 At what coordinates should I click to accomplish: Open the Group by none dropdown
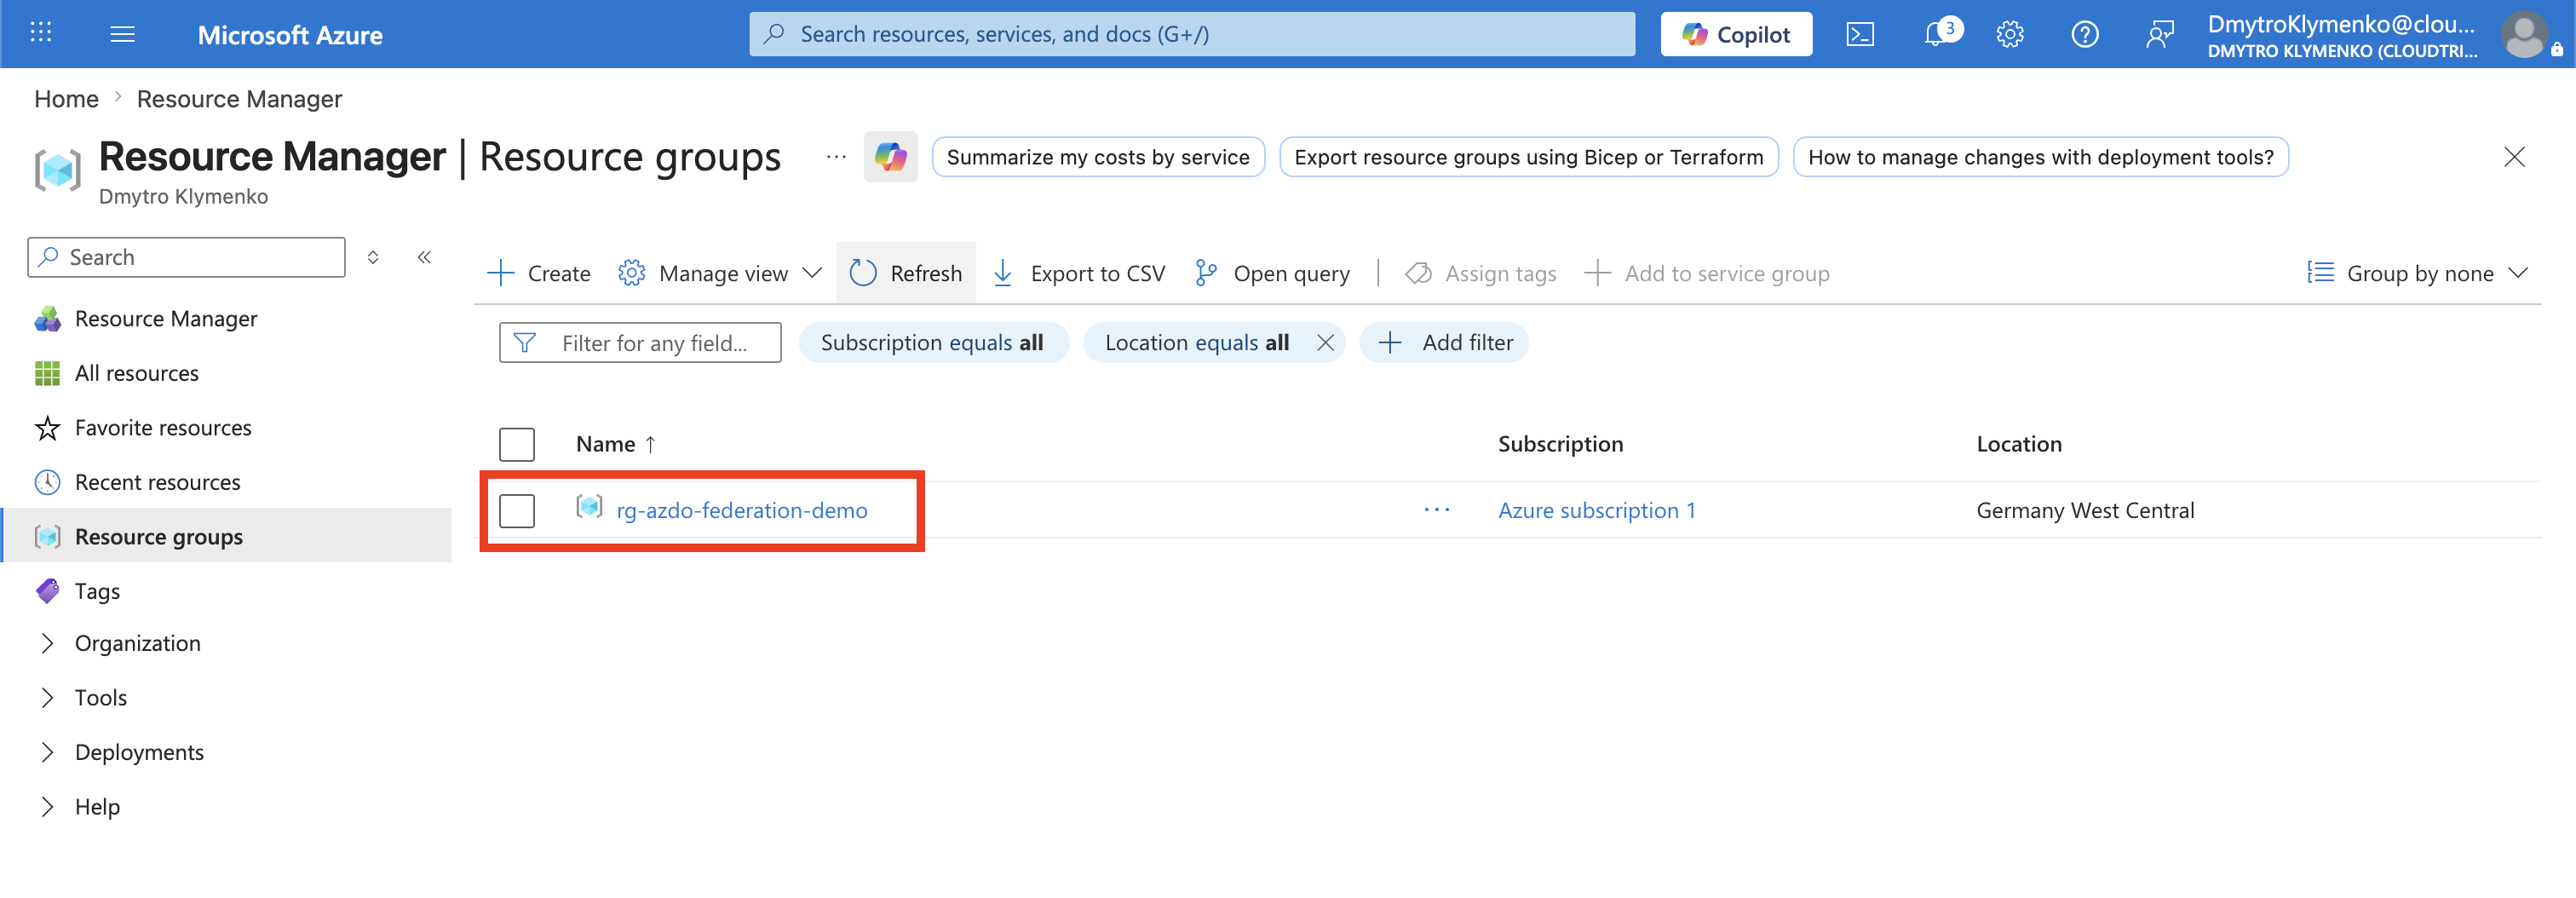pos(2417,273)
